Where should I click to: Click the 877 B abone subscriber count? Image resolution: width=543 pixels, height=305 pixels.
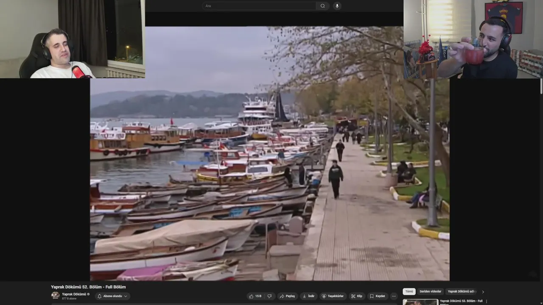pyautogui.click(x=69, y=299)
